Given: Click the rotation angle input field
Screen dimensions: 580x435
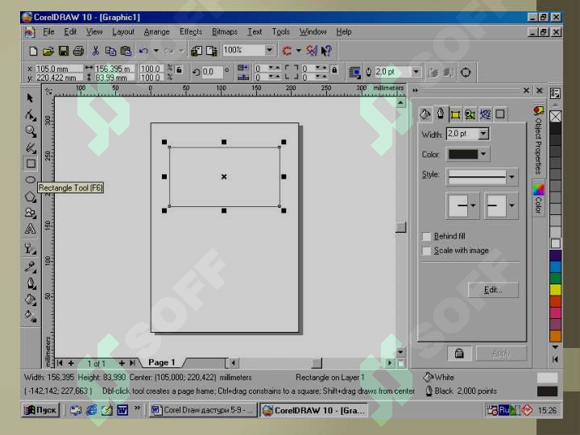Looking at the screenshot, I should pos(212,72).
